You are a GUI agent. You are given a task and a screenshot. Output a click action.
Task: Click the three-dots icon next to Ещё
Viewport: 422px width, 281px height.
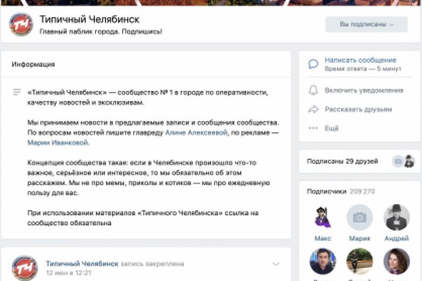313,128
